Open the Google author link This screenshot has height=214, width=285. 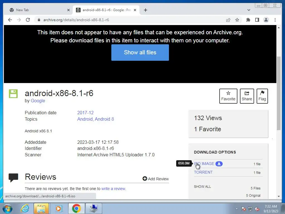(38, 101)
